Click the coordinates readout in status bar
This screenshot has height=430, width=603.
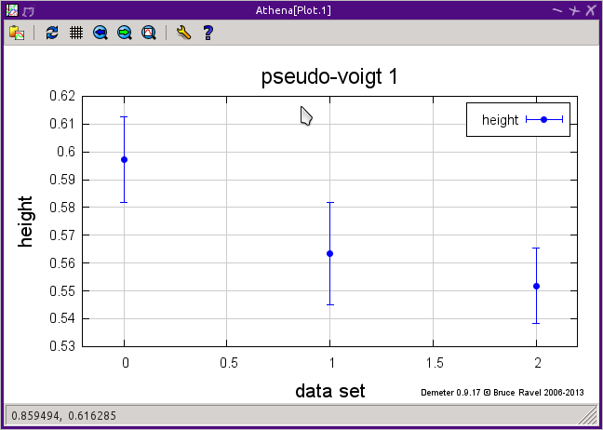click(64, 416)
